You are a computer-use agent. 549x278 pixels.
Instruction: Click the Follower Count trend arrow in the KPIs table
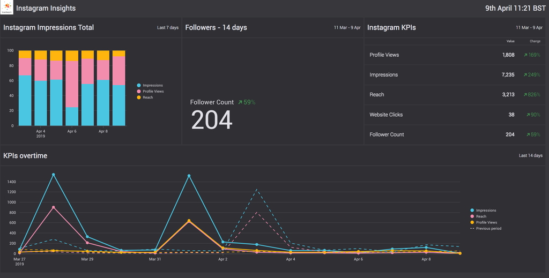point(528,134)
